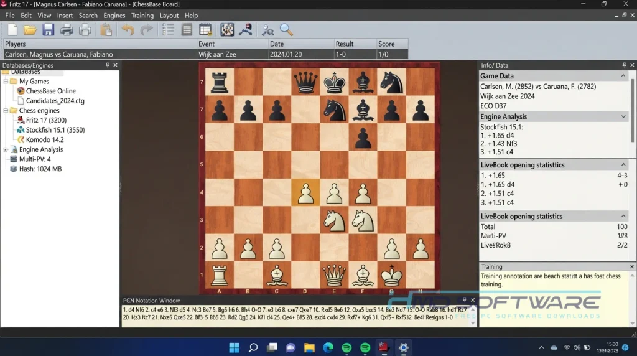Screen dimensions: 637x356
Task: Open the Insert menu
Action: [x=65, y=16]
